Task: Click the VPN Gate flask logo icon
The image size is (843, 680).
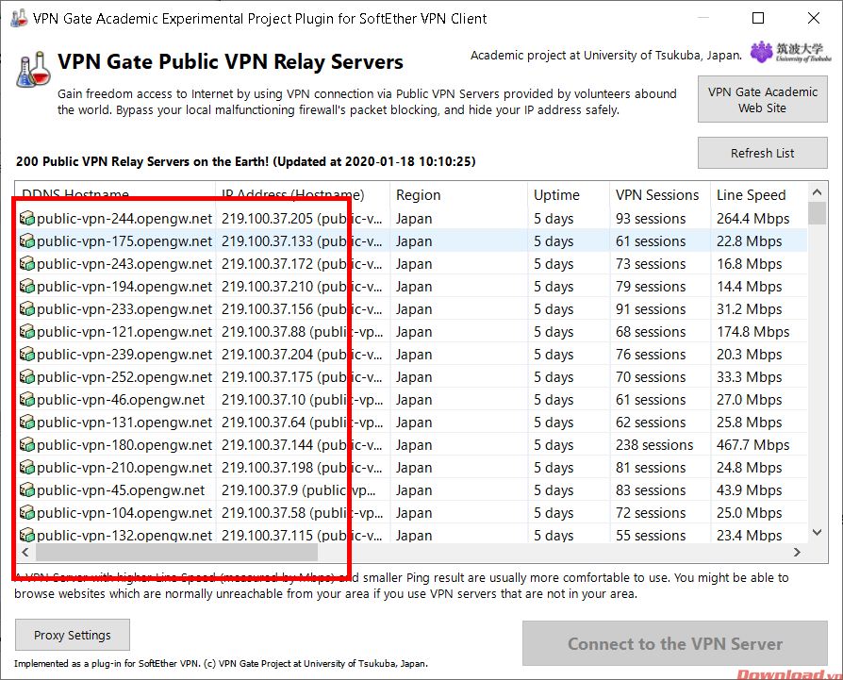Action: point(33,70)
